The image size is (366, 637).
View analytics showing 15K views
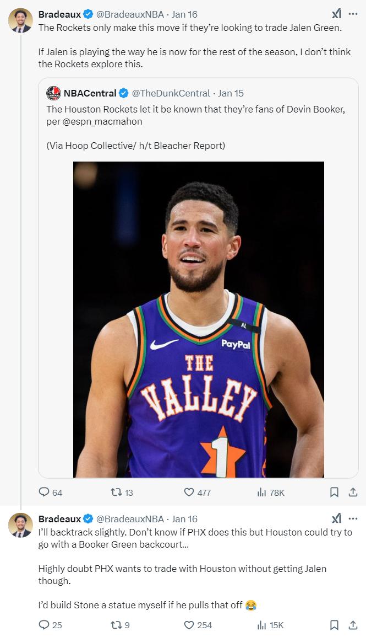click(x=262, y=625)
